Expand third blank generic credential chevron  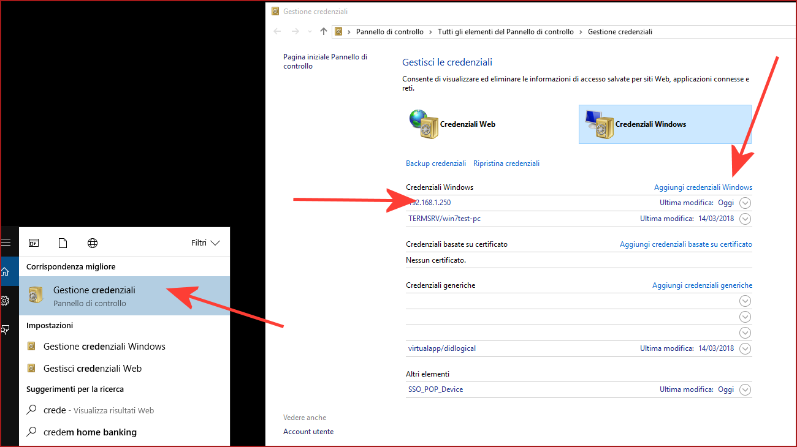point(746,332)
